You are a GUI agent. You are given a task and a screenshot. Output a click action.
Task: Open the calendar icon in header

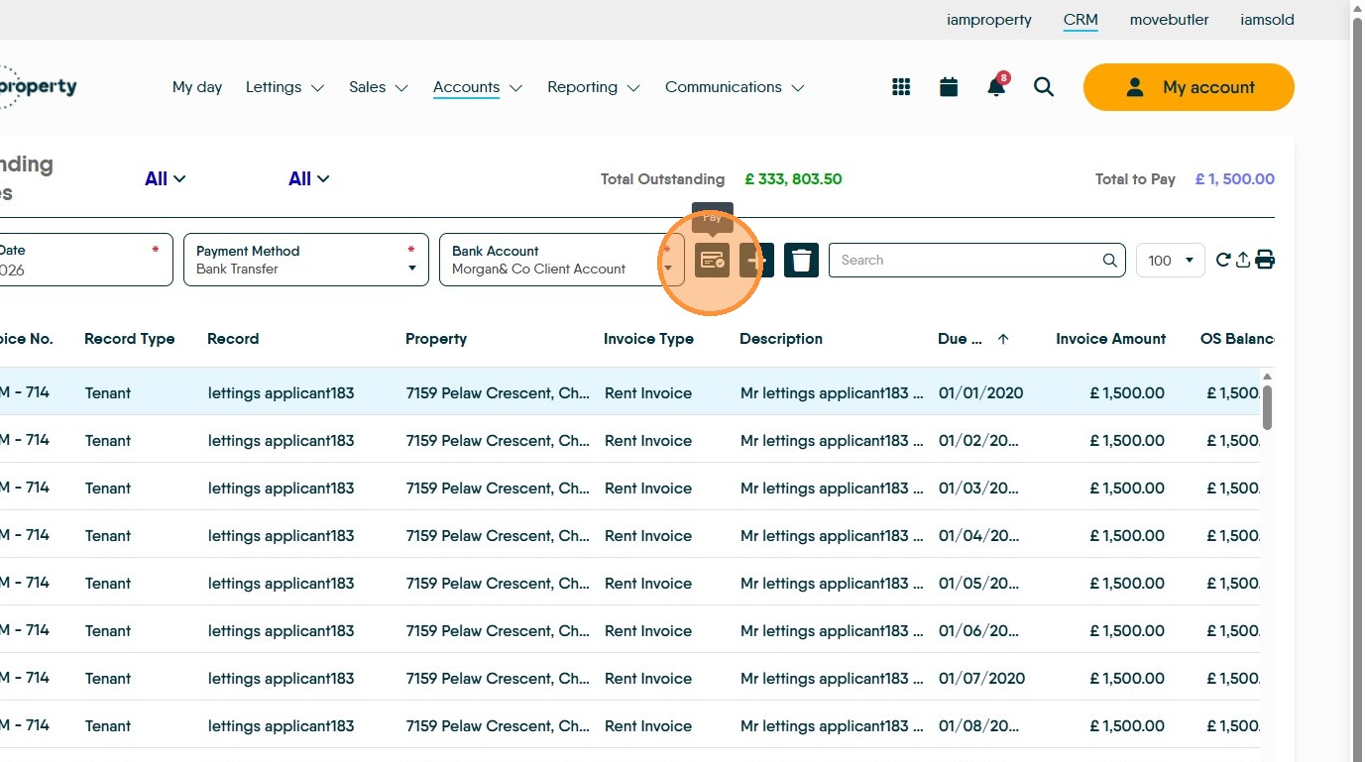949,87
